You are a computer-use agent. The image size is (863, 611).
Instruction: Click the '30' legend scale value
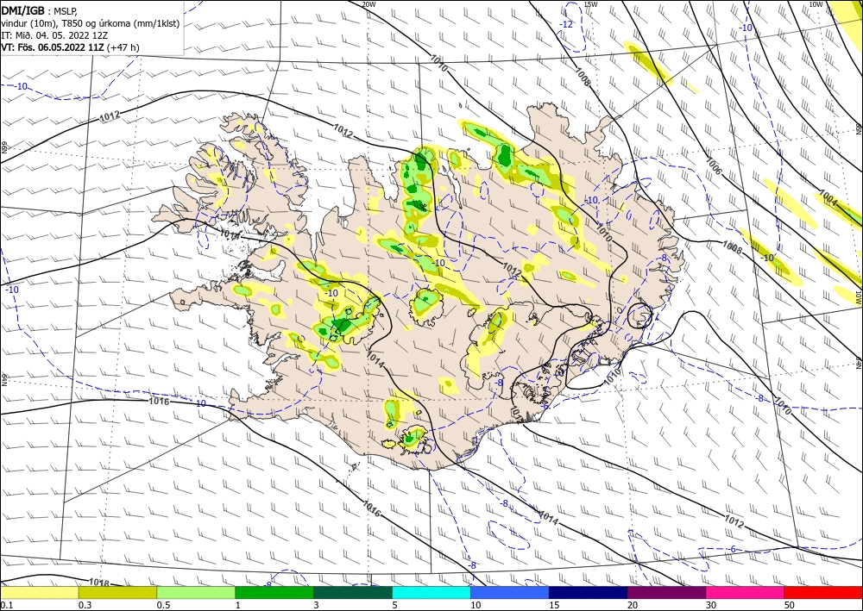click(x=711, y=605)
